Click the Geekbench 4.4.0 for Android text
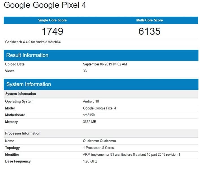This screenshot has width=200, height=169. [33, 42]
